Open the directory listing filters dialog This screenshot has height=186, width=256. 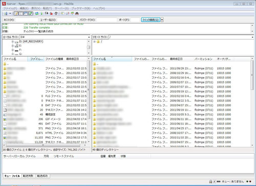pos(62,13)
